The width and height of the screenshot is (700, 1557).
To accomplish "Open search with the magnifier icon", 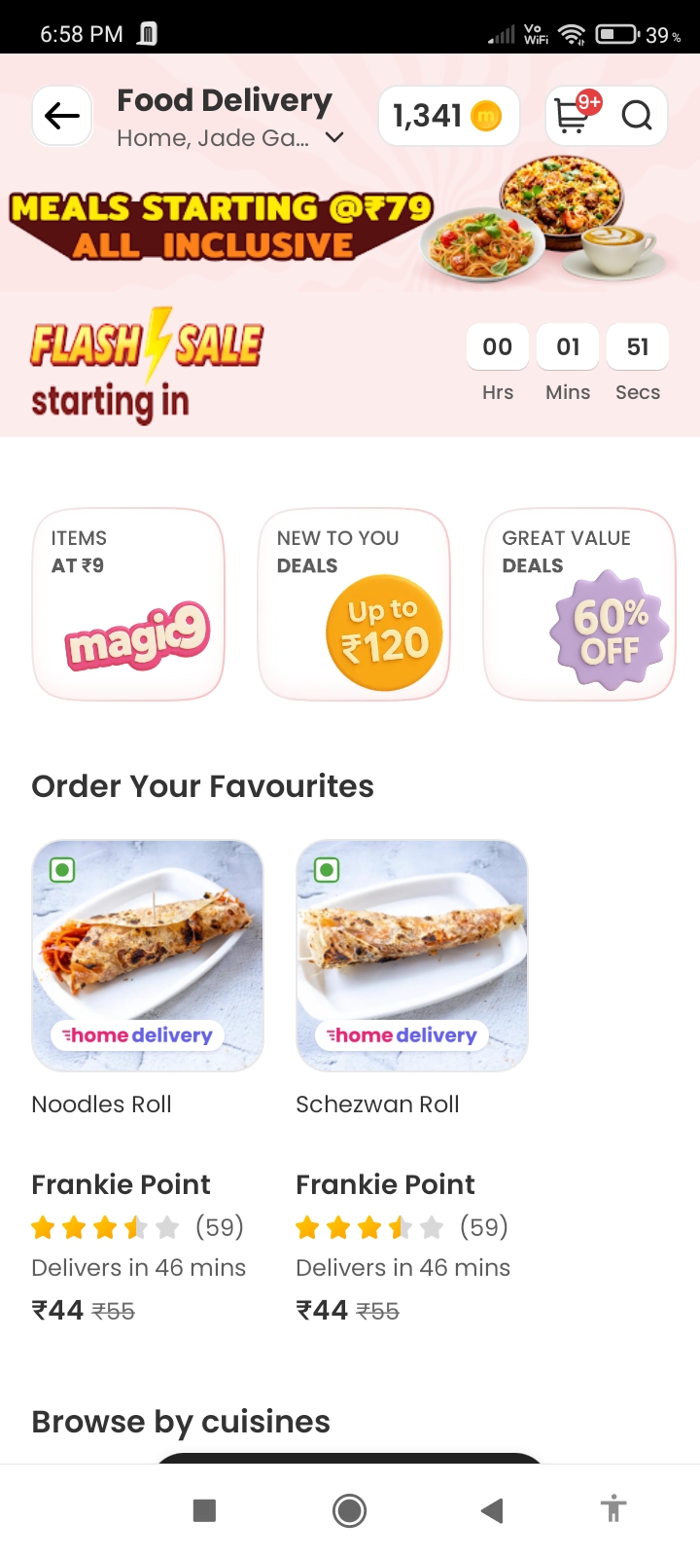I will pos(637,116).
